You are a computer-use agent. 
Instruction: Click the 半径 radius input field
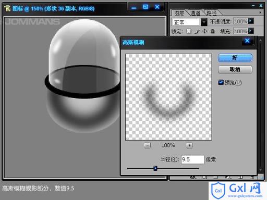[x=192, y=159]
